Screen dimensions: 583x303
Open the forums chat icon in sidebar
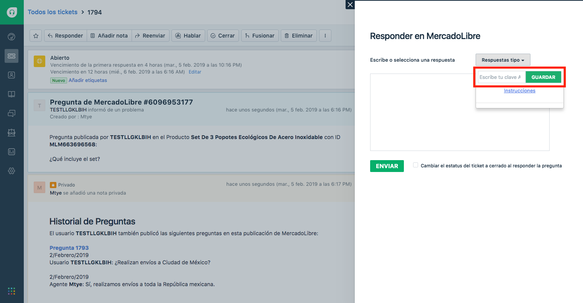[x=12, y=113]
